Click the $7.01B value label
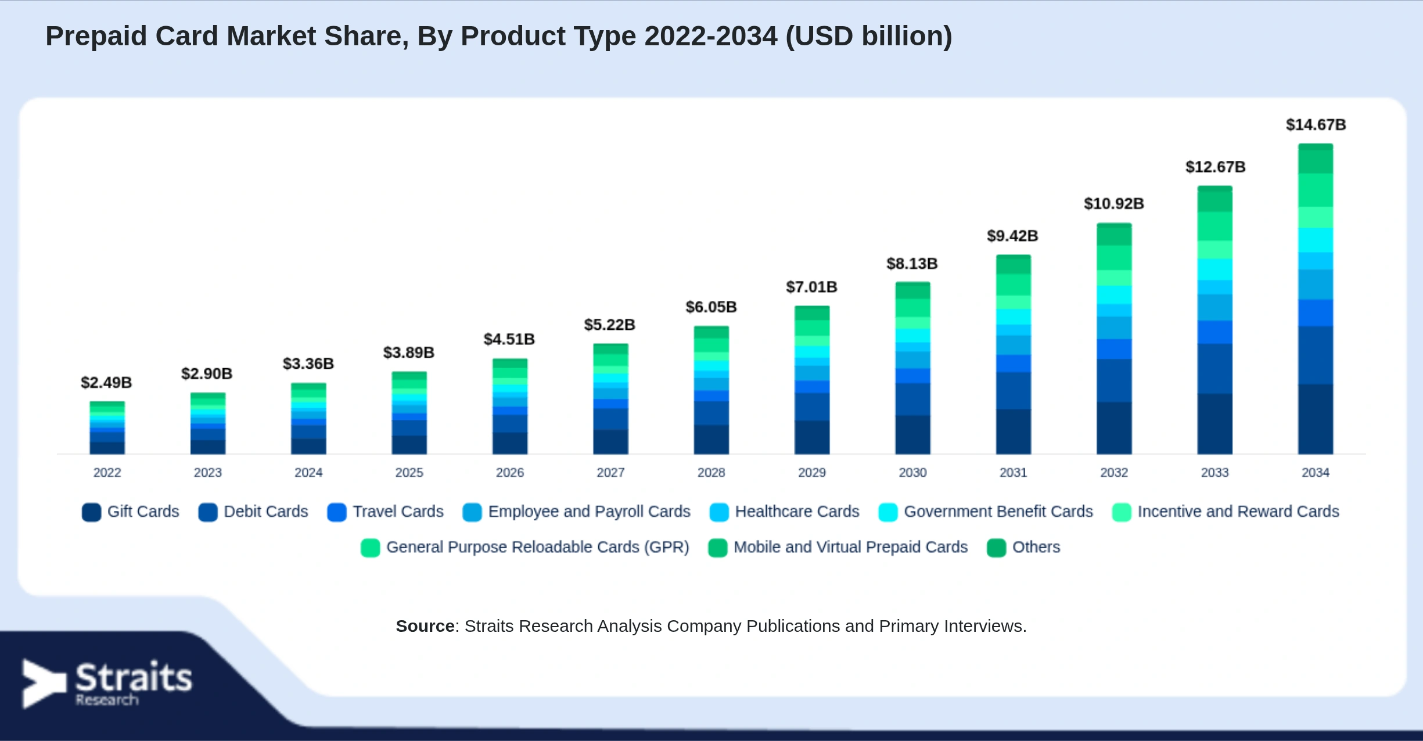 [812, 287]
